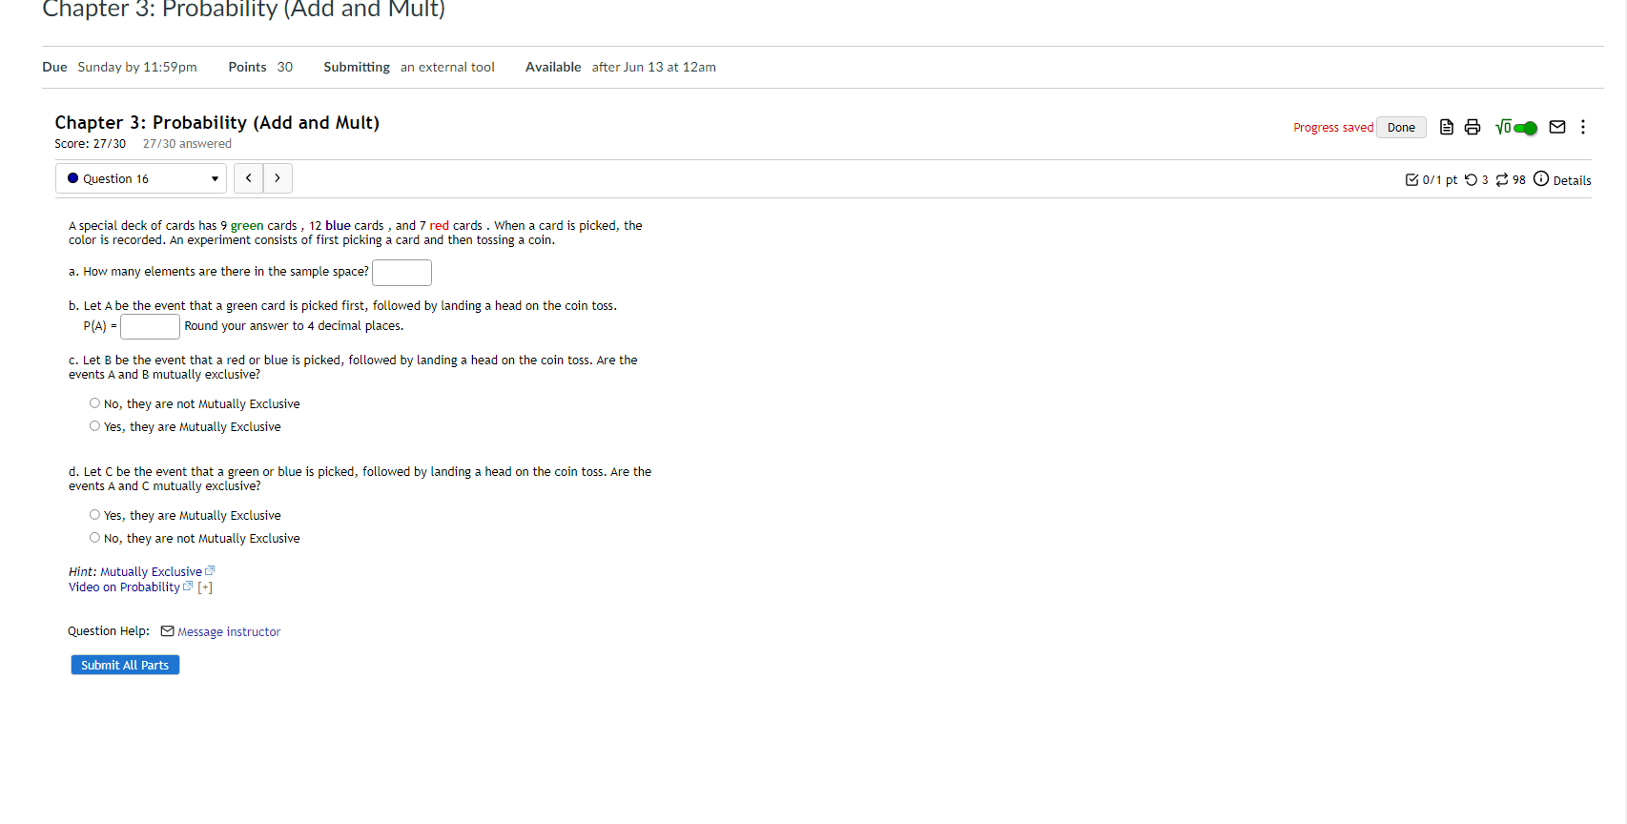Click the info icon beside Details
Screen dimensions: 1627x824
1541,178
